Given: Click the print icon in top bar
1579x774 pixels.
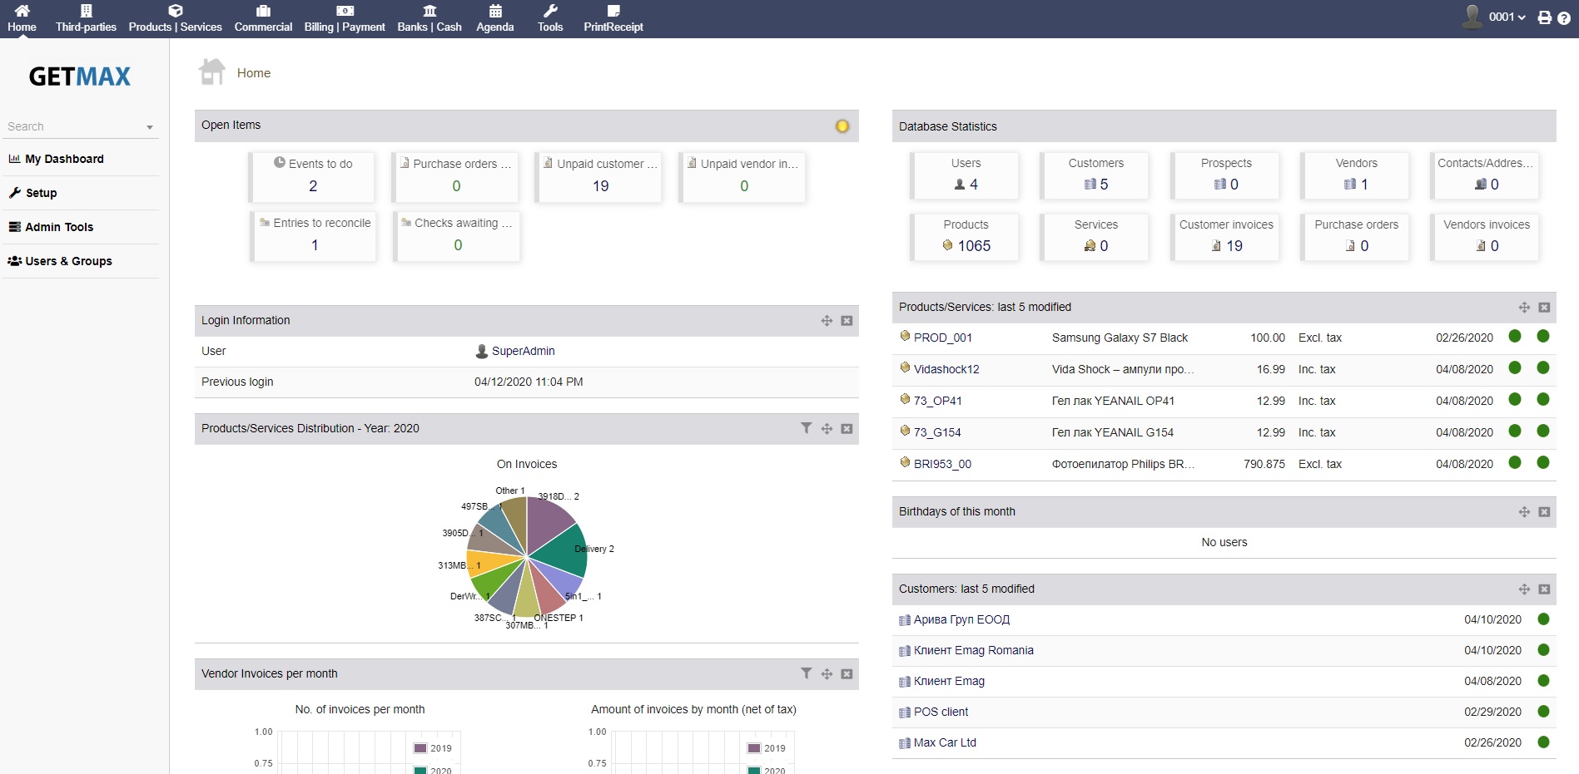Looking at the screenshot, I should click(1544, 17).
